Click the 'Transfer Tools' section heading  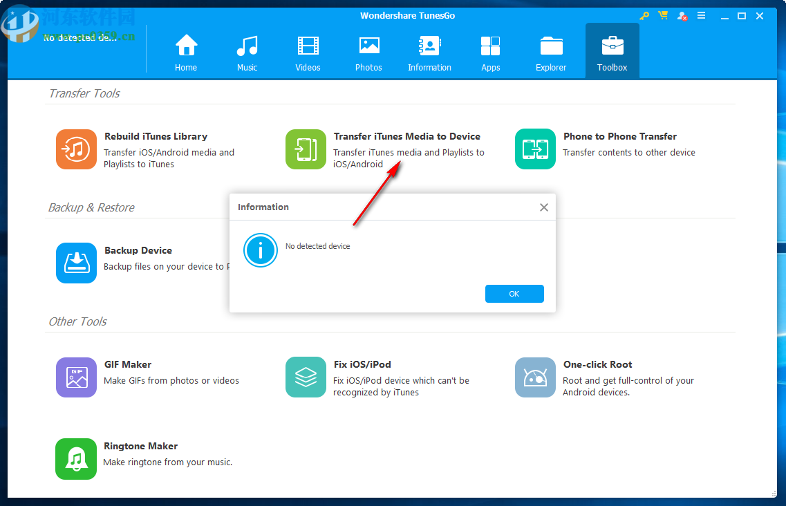pyautogui.click(x=84, y=93)
